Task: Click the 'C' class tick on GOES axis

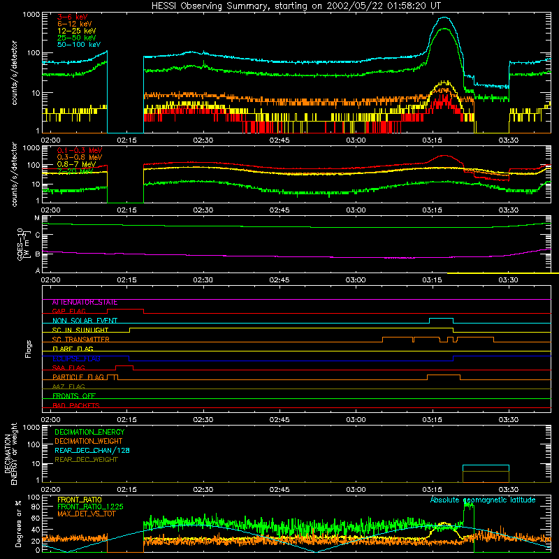Action: [37, 235]
